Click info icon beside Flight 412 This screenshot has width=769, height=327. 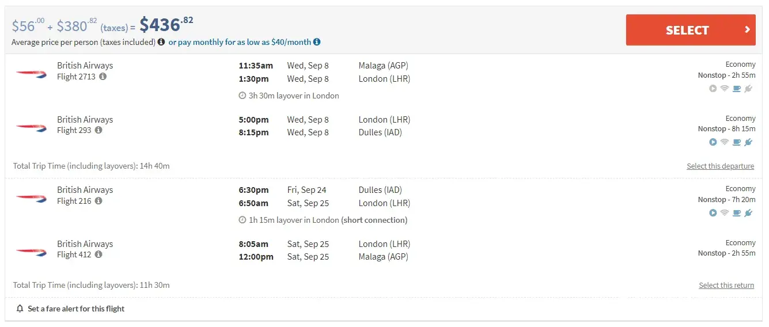tap(99, 254)
